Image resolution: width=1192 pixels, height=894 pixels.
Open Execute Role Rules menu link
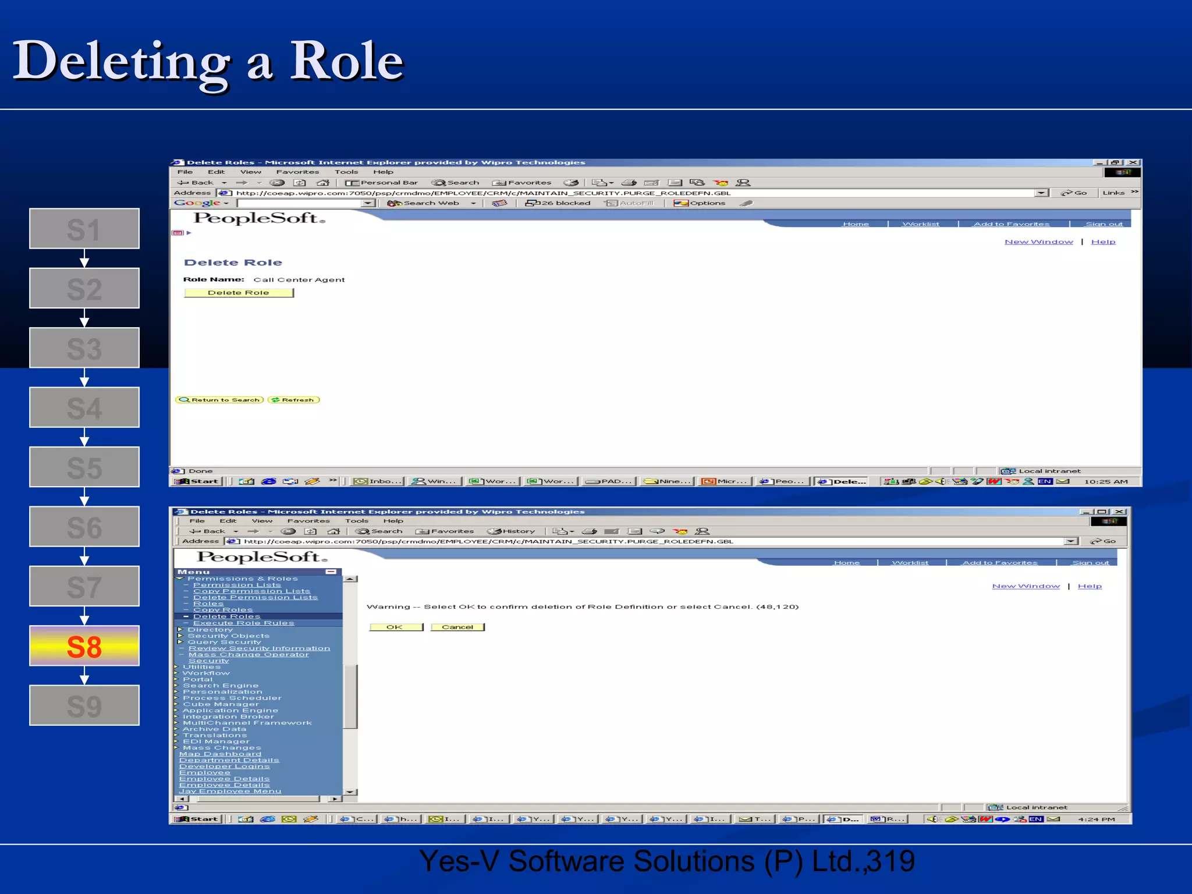point(243,623)
